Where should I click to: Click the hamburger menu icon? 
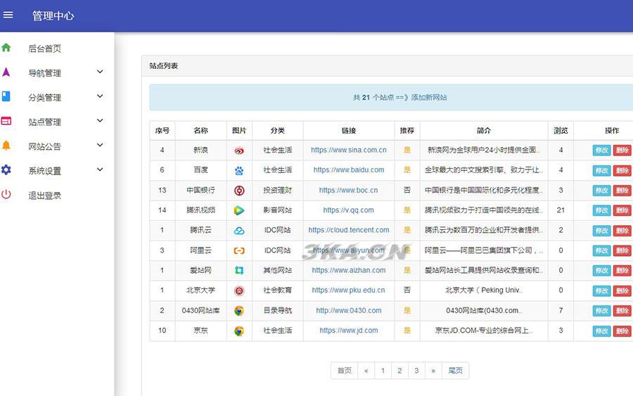pos(8,15)
